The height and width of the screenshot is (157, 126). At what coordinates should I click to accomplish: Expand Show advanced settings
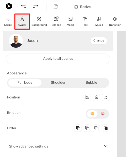[x=58, y=146]
